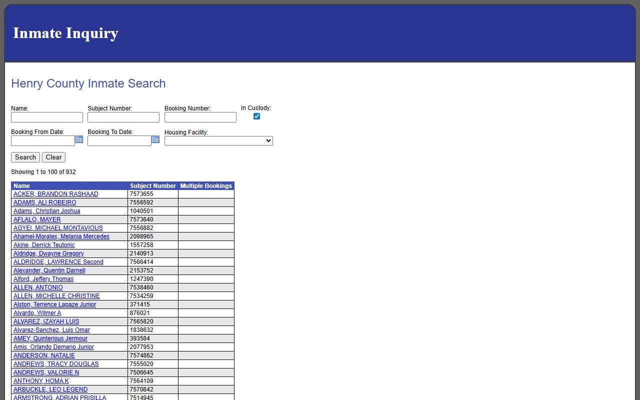Open inmate Amis, Orlando Demerio Junior
The height and width of the screenshot is (400, 640).
pyautogui.click(x=54, y=347)
